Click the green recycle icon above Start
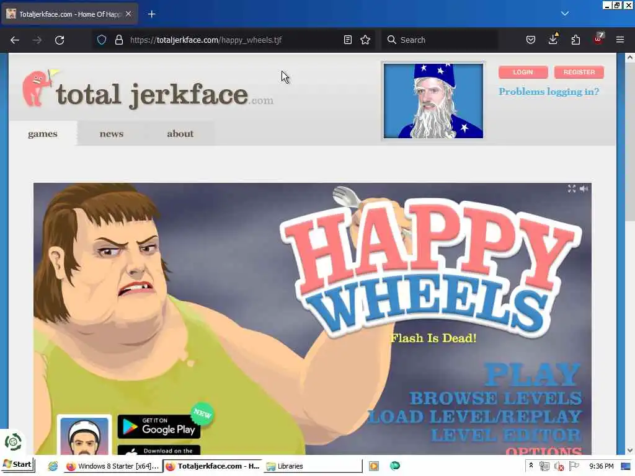The width and height of the screenshot is (635, 476). 13,442
